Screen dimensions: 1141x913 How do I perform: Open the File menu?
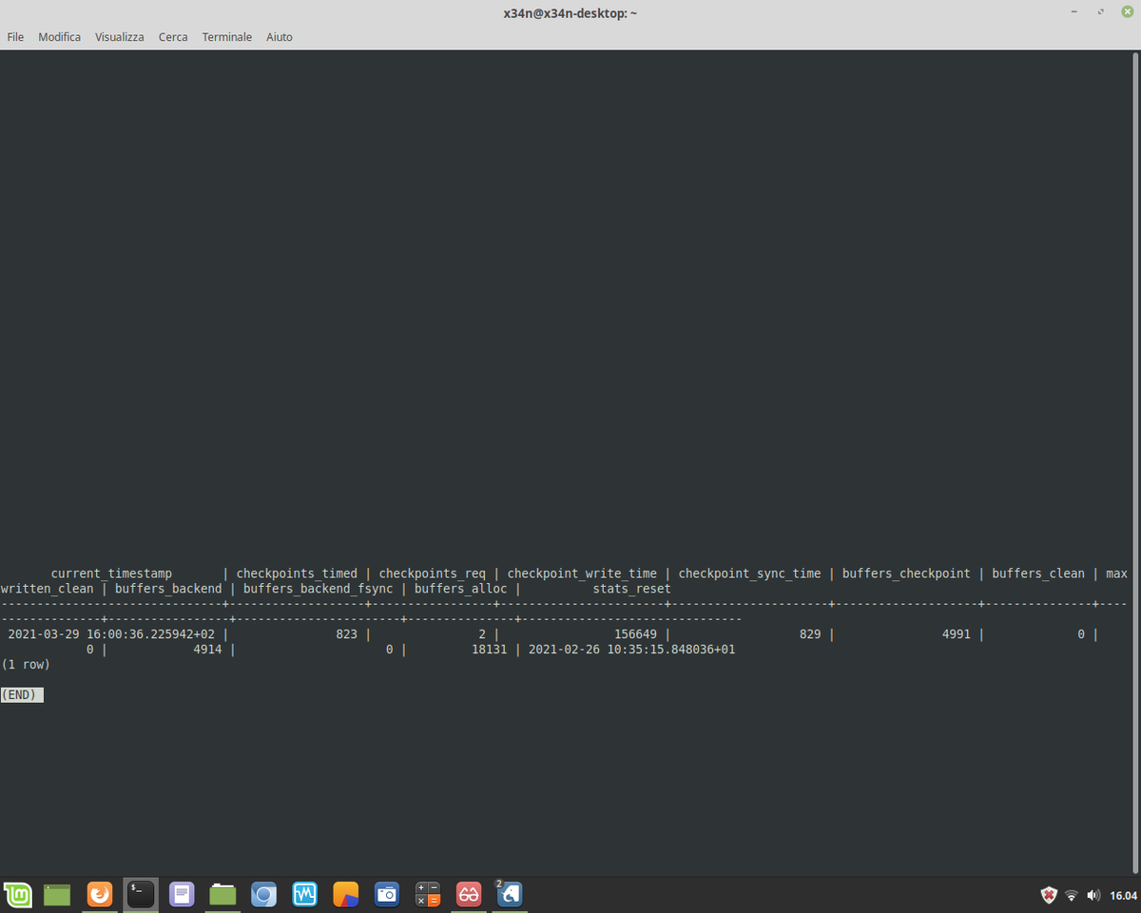point(15,37)
